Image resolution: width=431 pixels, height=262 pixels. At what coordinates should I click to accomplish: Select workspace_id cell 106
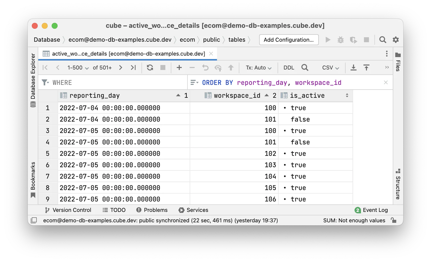(234, 199)
